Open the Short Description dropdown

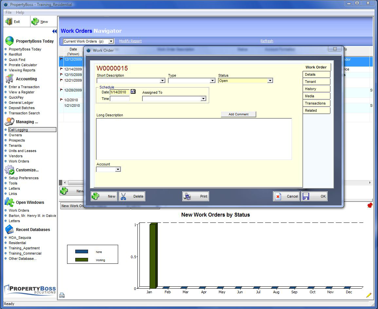tap(162, 81)
